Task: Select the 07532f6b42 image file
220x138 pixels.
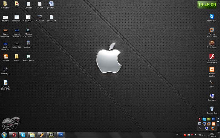Action: point(28,18)
